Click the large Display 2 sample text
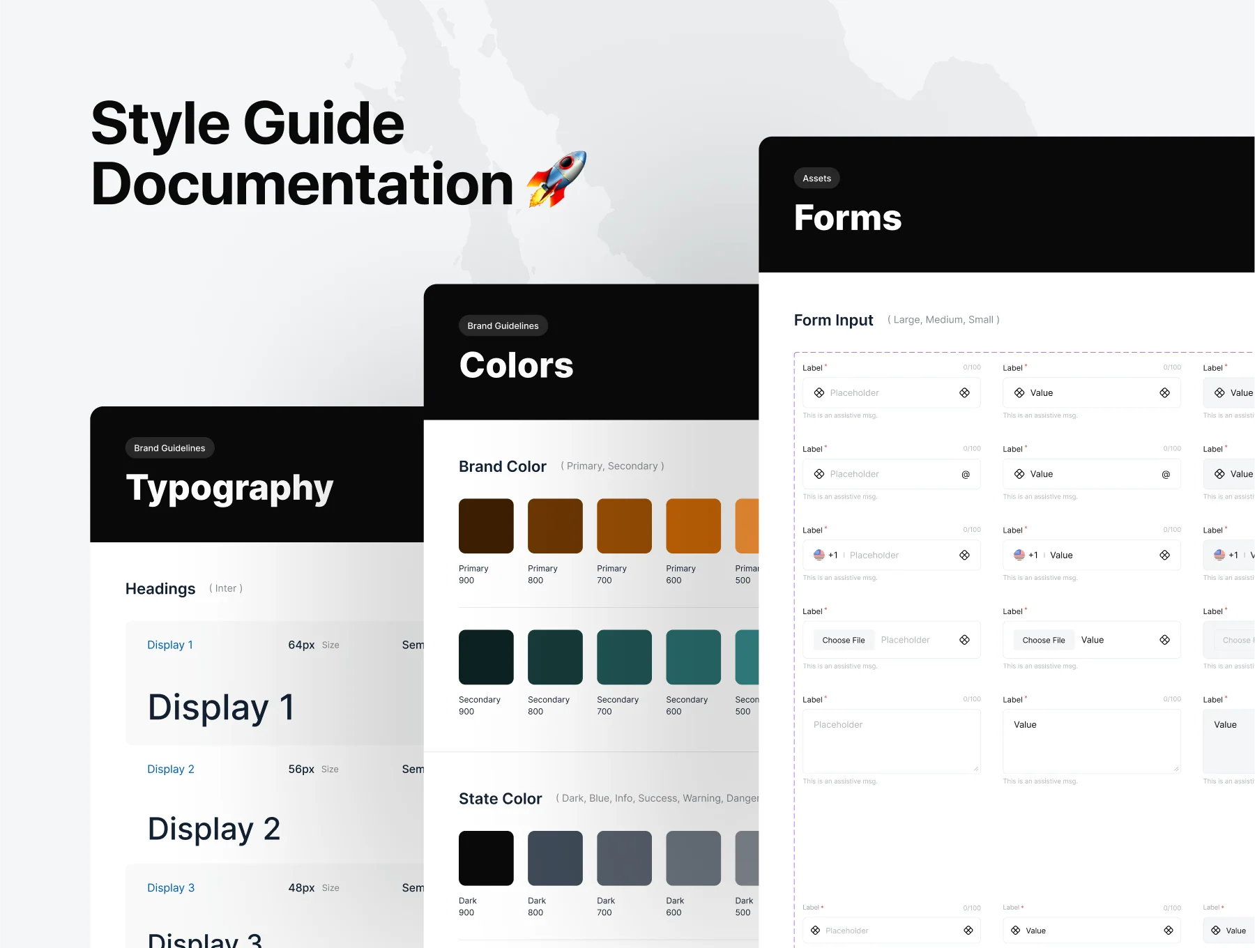1255x948 pixels. pos(214,829)
